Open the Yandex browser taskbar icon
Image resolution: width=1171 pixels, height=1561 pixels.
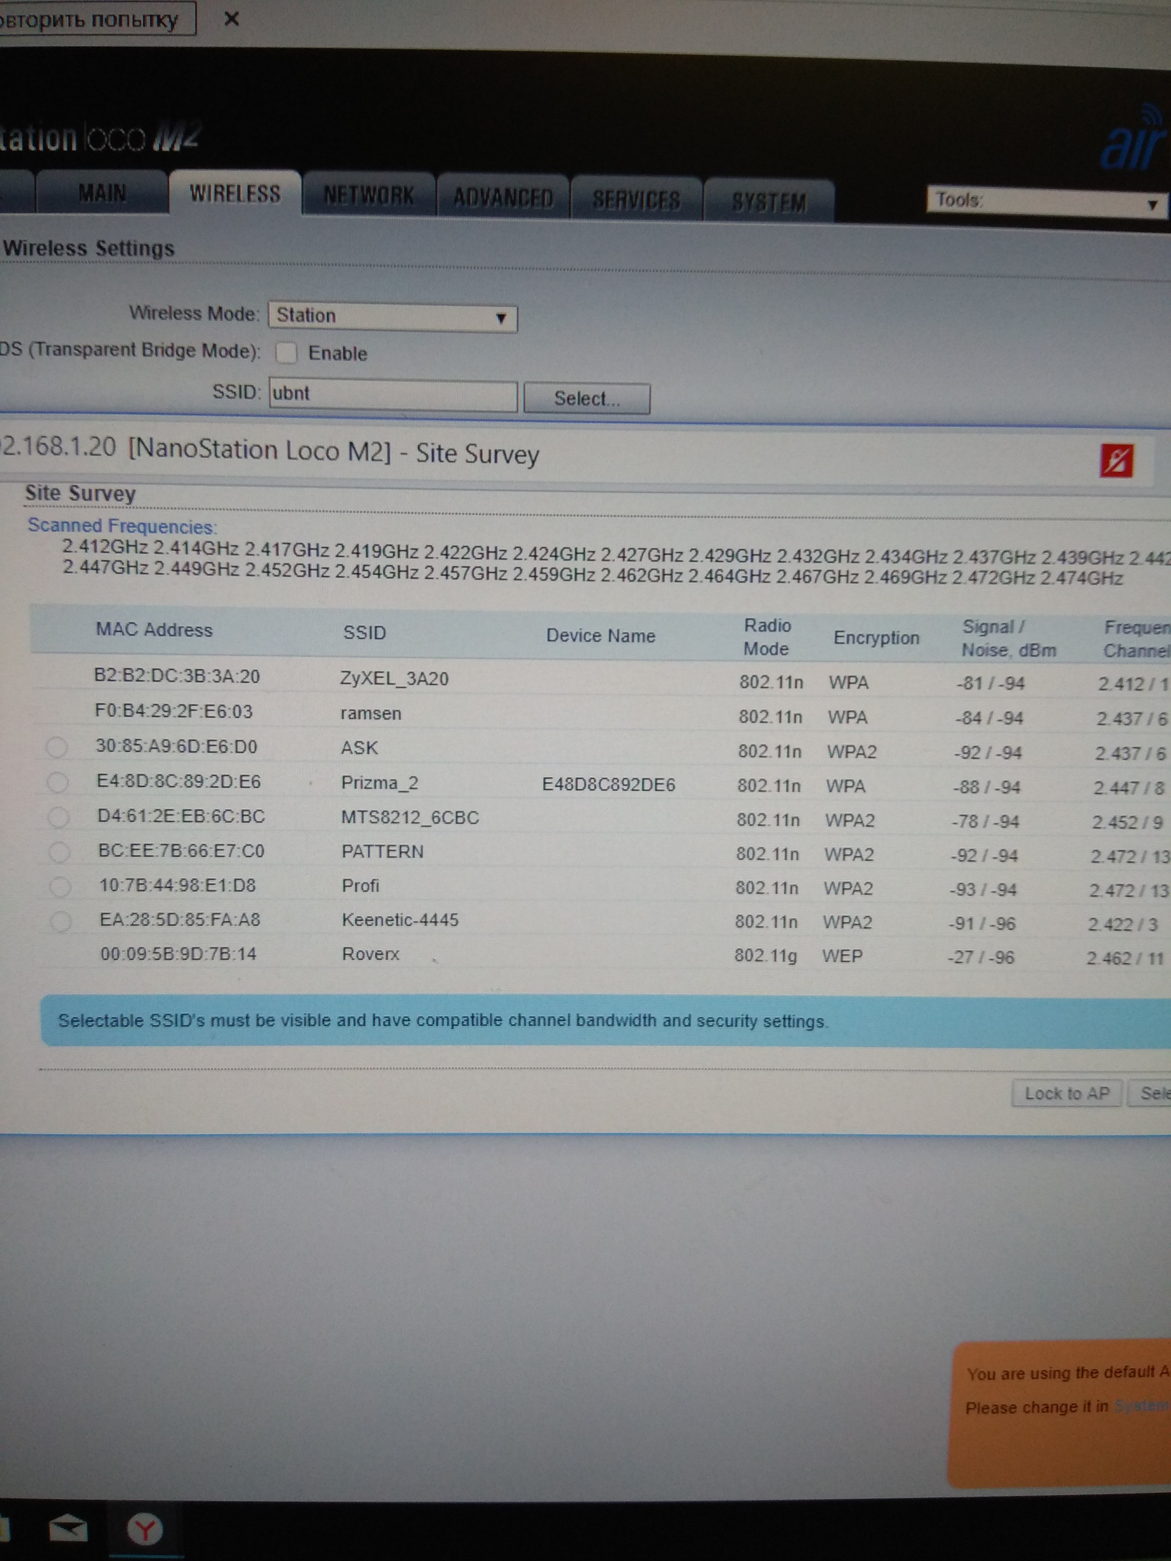coord(145,1530)
